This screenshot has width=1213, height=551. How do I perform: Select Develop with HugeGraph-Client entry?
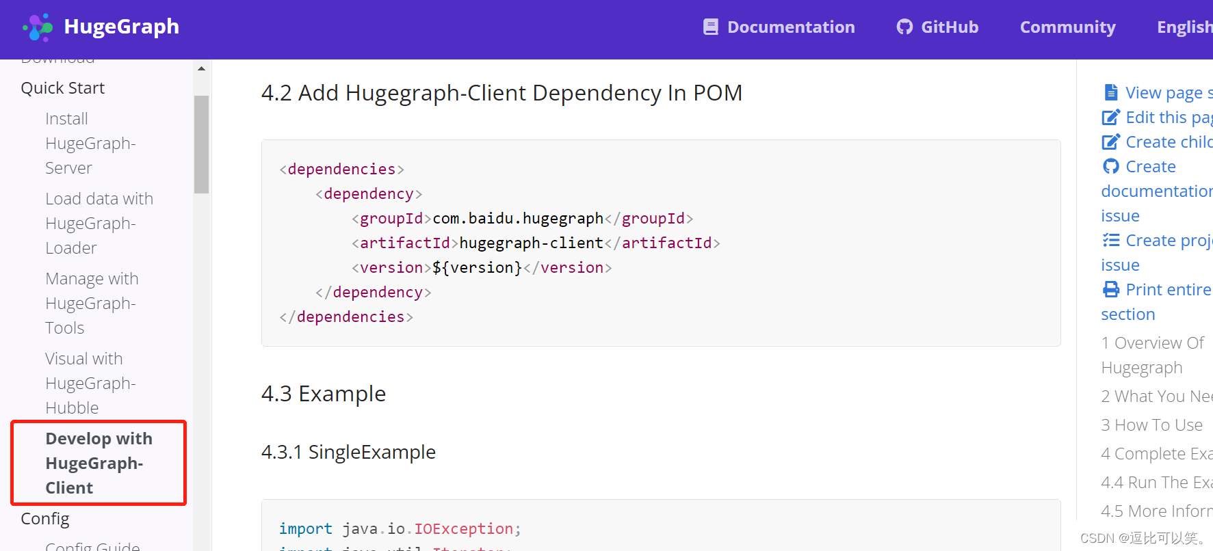click(99, 463)
